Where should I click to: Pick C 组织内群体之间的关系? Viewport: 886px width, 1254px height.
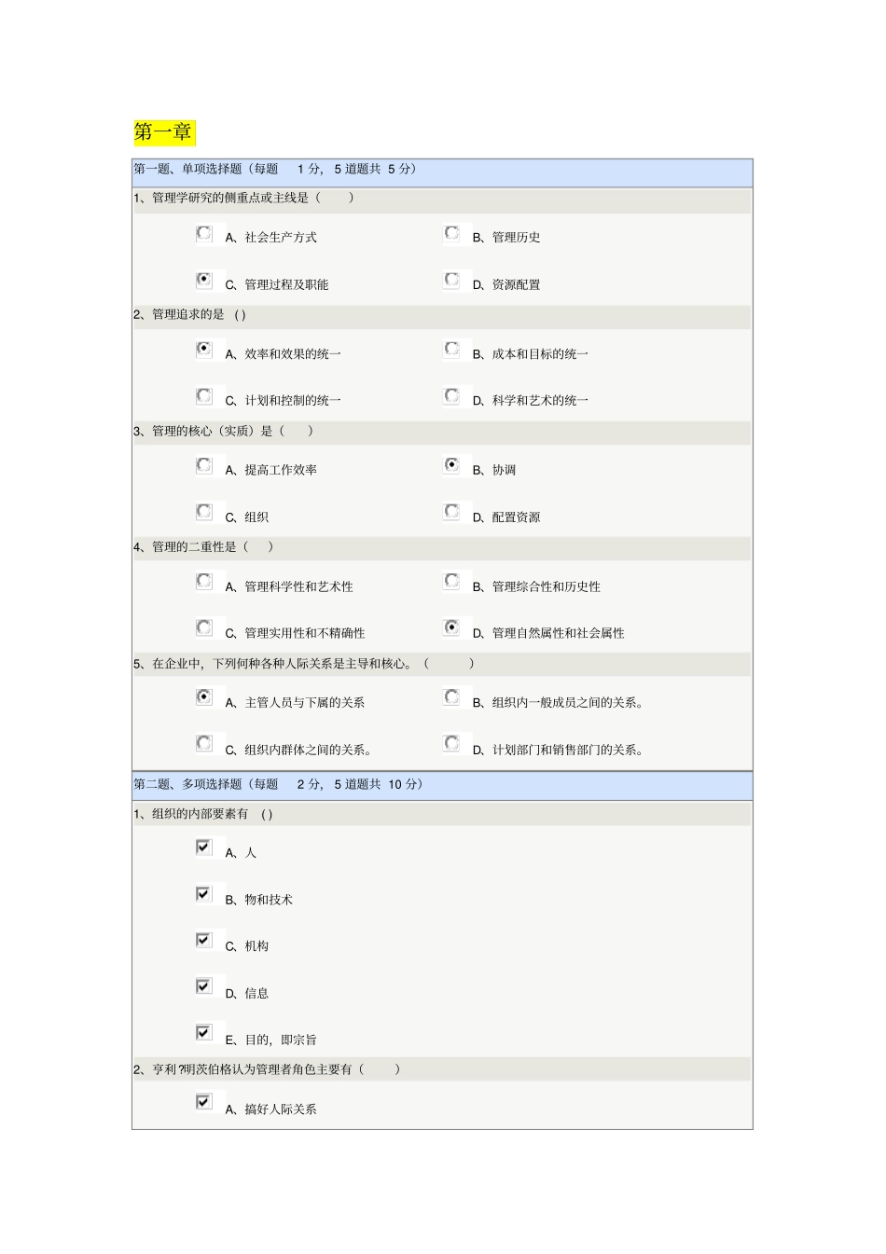204,743
